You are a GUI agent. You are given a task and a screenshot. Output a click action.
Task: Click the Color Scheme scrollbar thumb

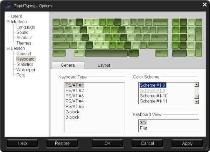(196, 97)
